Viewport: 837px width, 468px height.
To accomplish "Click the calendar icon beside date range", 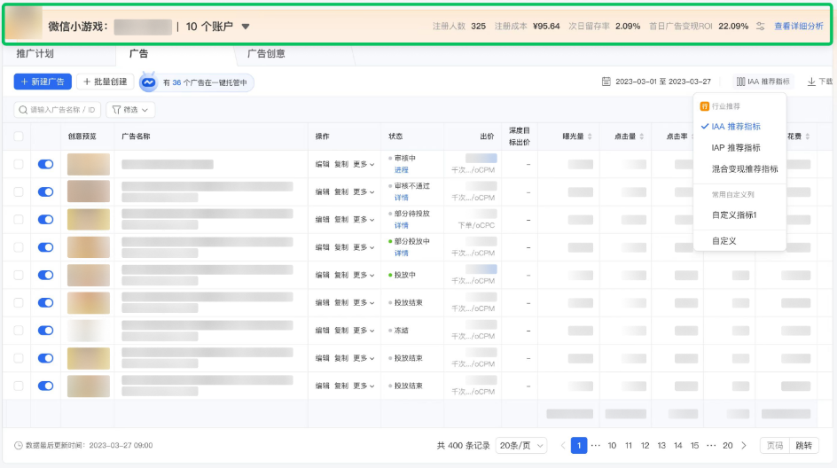I will tap(606, 82).
